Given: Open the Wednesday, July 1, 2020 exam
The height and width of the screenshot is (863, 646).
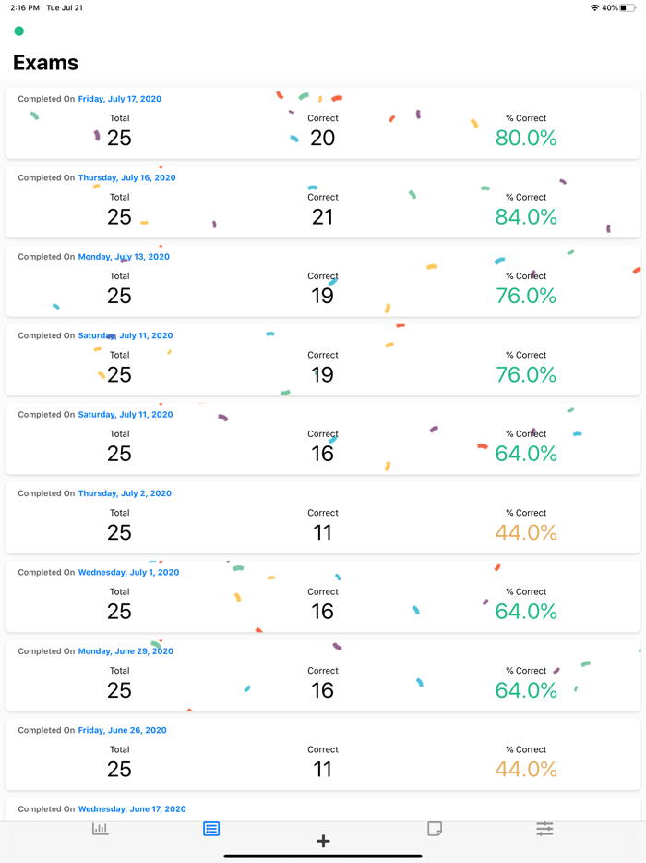Looking at the screenshot, I should [128, 572].
